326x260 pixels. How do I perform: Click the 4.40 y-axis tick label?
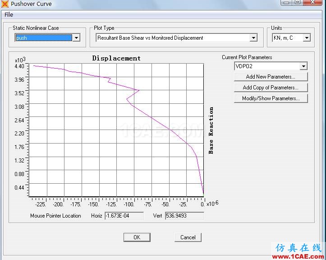pos(19,66)
